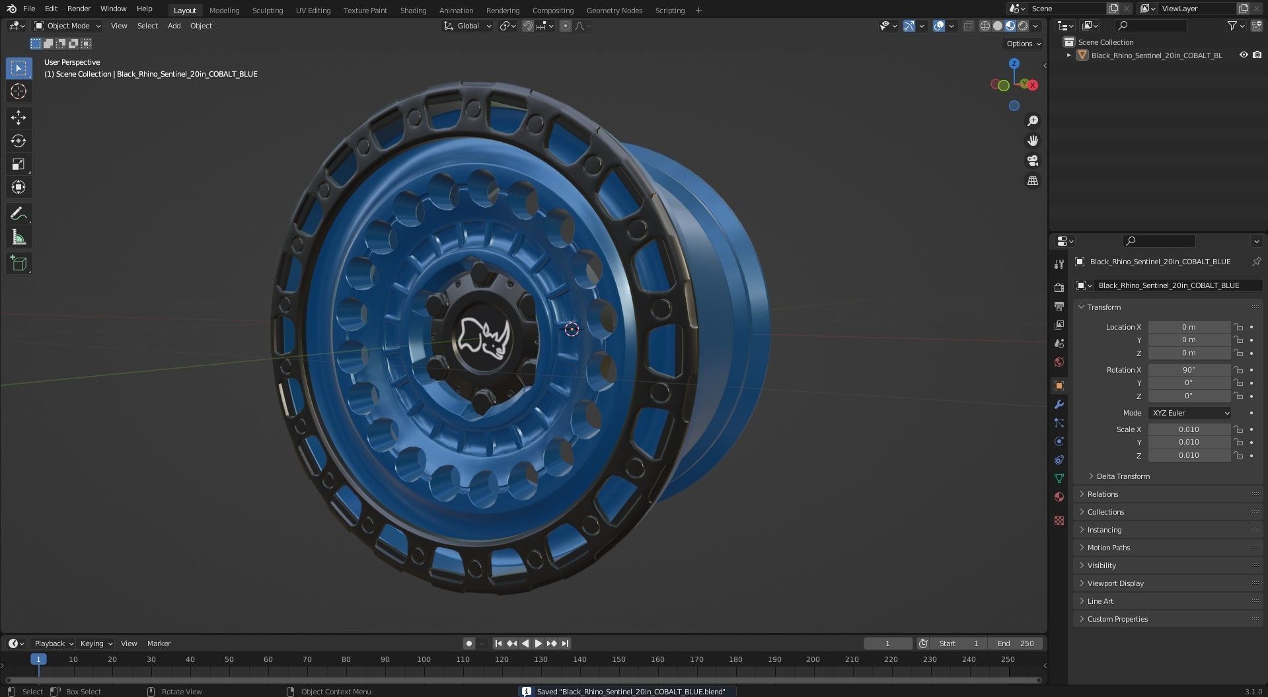Play the animation forward

539,643
